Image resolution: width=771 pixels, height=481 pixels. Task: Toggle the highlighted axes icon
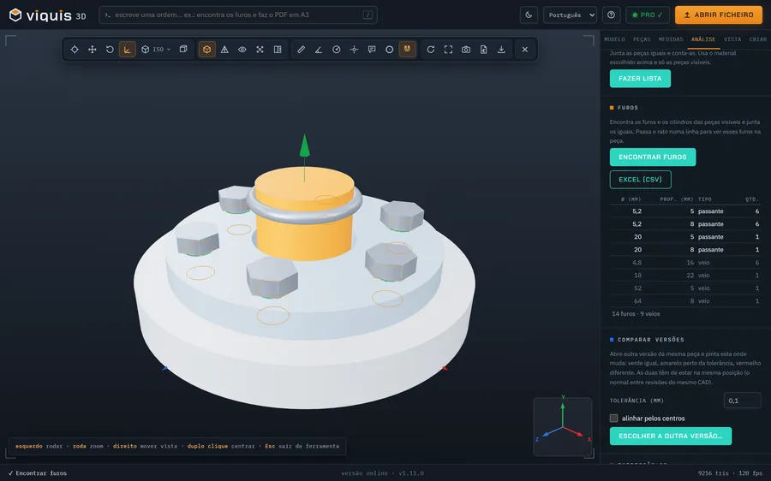click(128, 49)
